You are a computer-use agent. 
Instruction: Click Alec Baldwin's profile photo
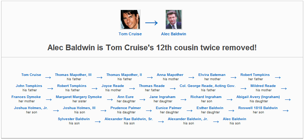(174, 20)
